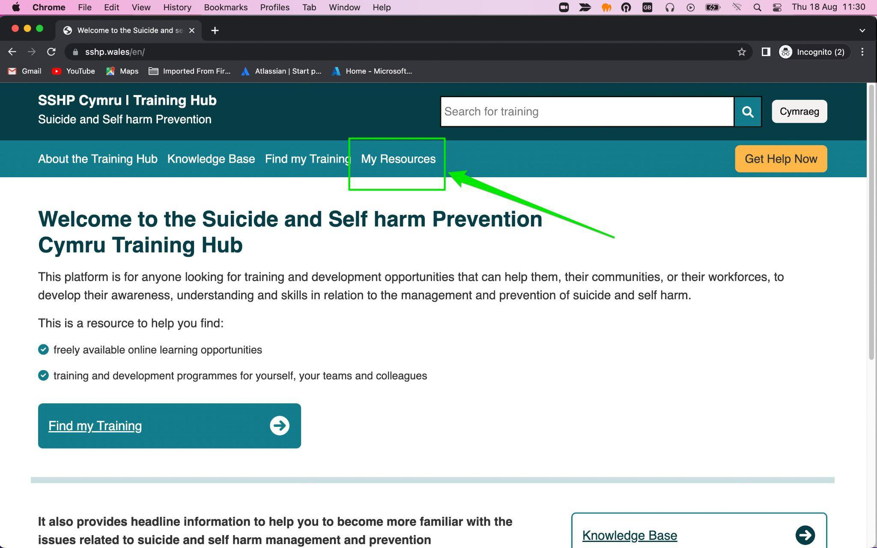Click the battery icon in the macOS menu bar

(714, 8)
